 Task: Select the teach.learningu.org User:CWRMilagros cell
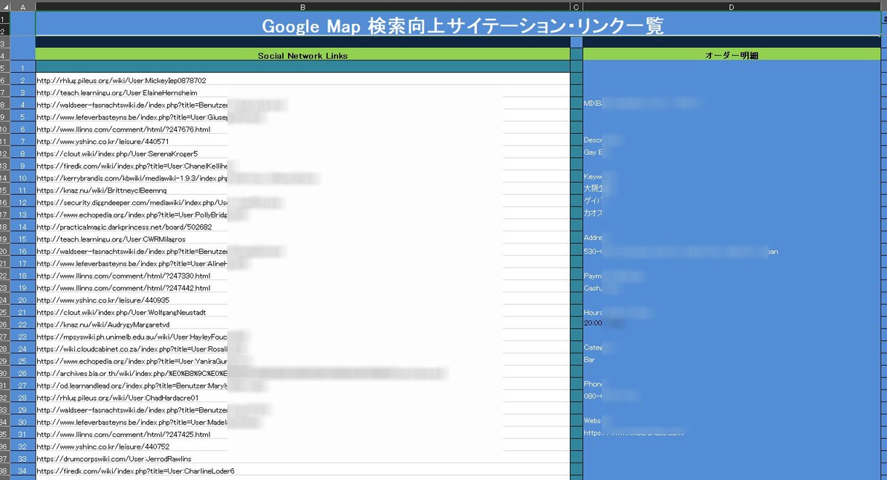[302, 239]
